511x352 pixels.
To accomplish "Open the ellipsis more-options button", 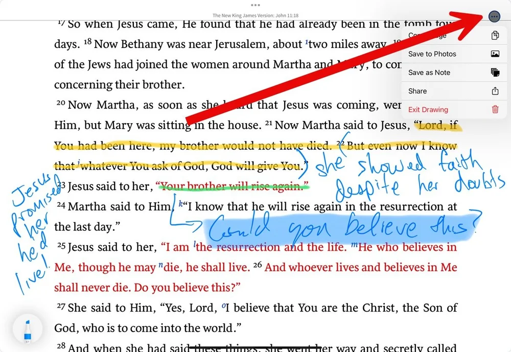I will coord(494,16).
